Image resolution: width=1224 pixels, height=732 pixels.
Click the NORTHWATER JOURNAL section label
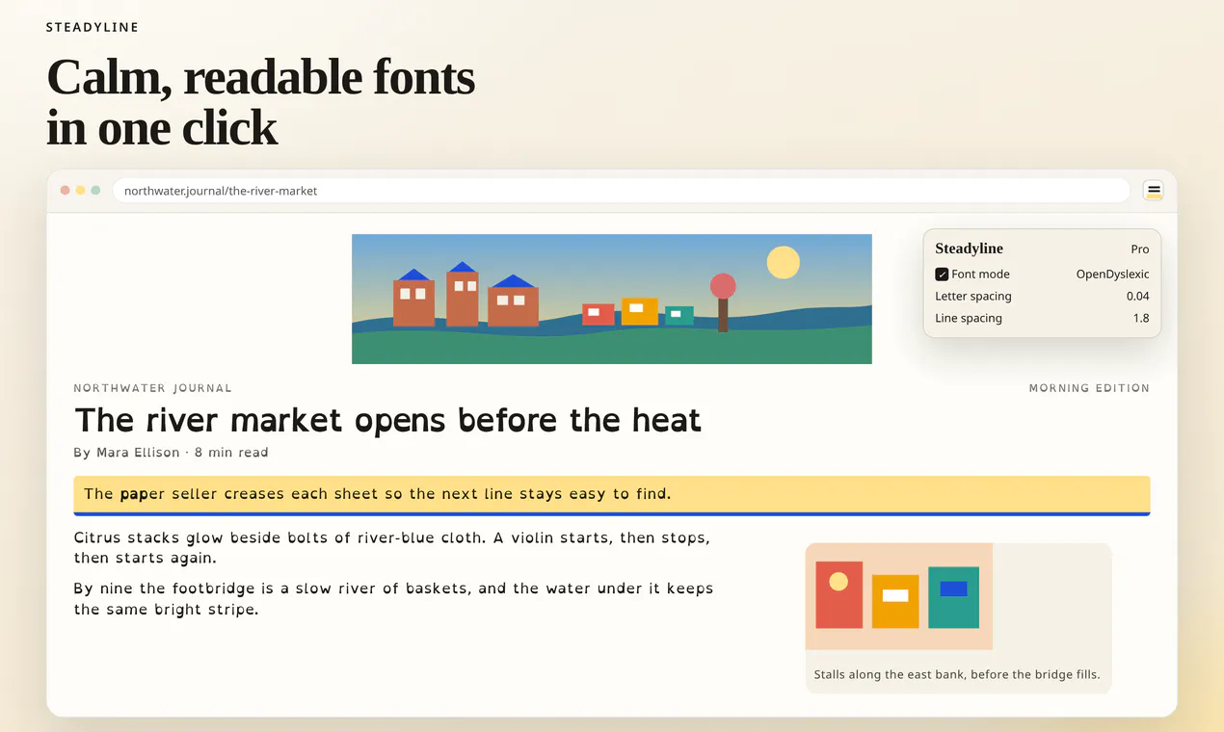[x=153, y=388]
